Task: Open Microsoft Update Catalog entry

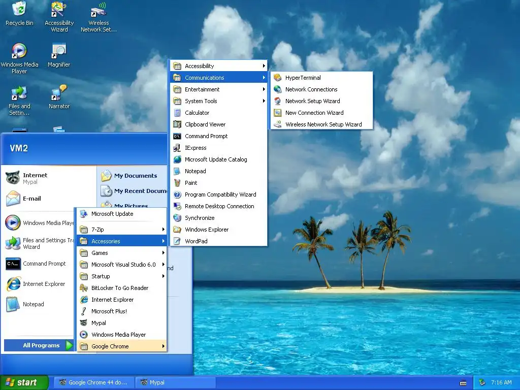Action: [x=218, y=159]
